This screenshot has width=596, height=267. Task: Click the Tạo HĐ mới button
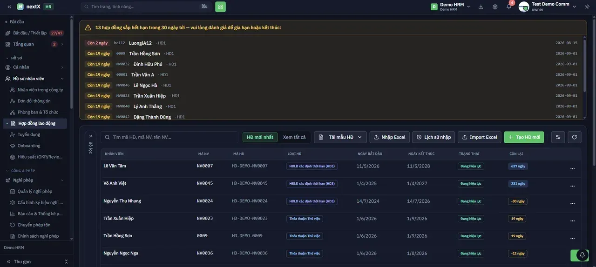[524, 137]
